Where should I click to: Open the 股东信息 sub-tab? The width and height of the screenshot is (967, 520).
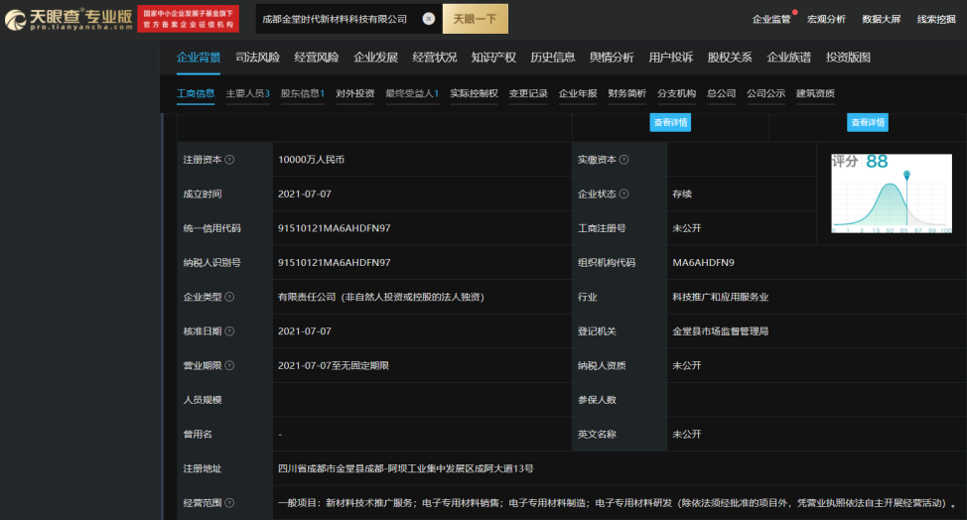coord(303,93)
